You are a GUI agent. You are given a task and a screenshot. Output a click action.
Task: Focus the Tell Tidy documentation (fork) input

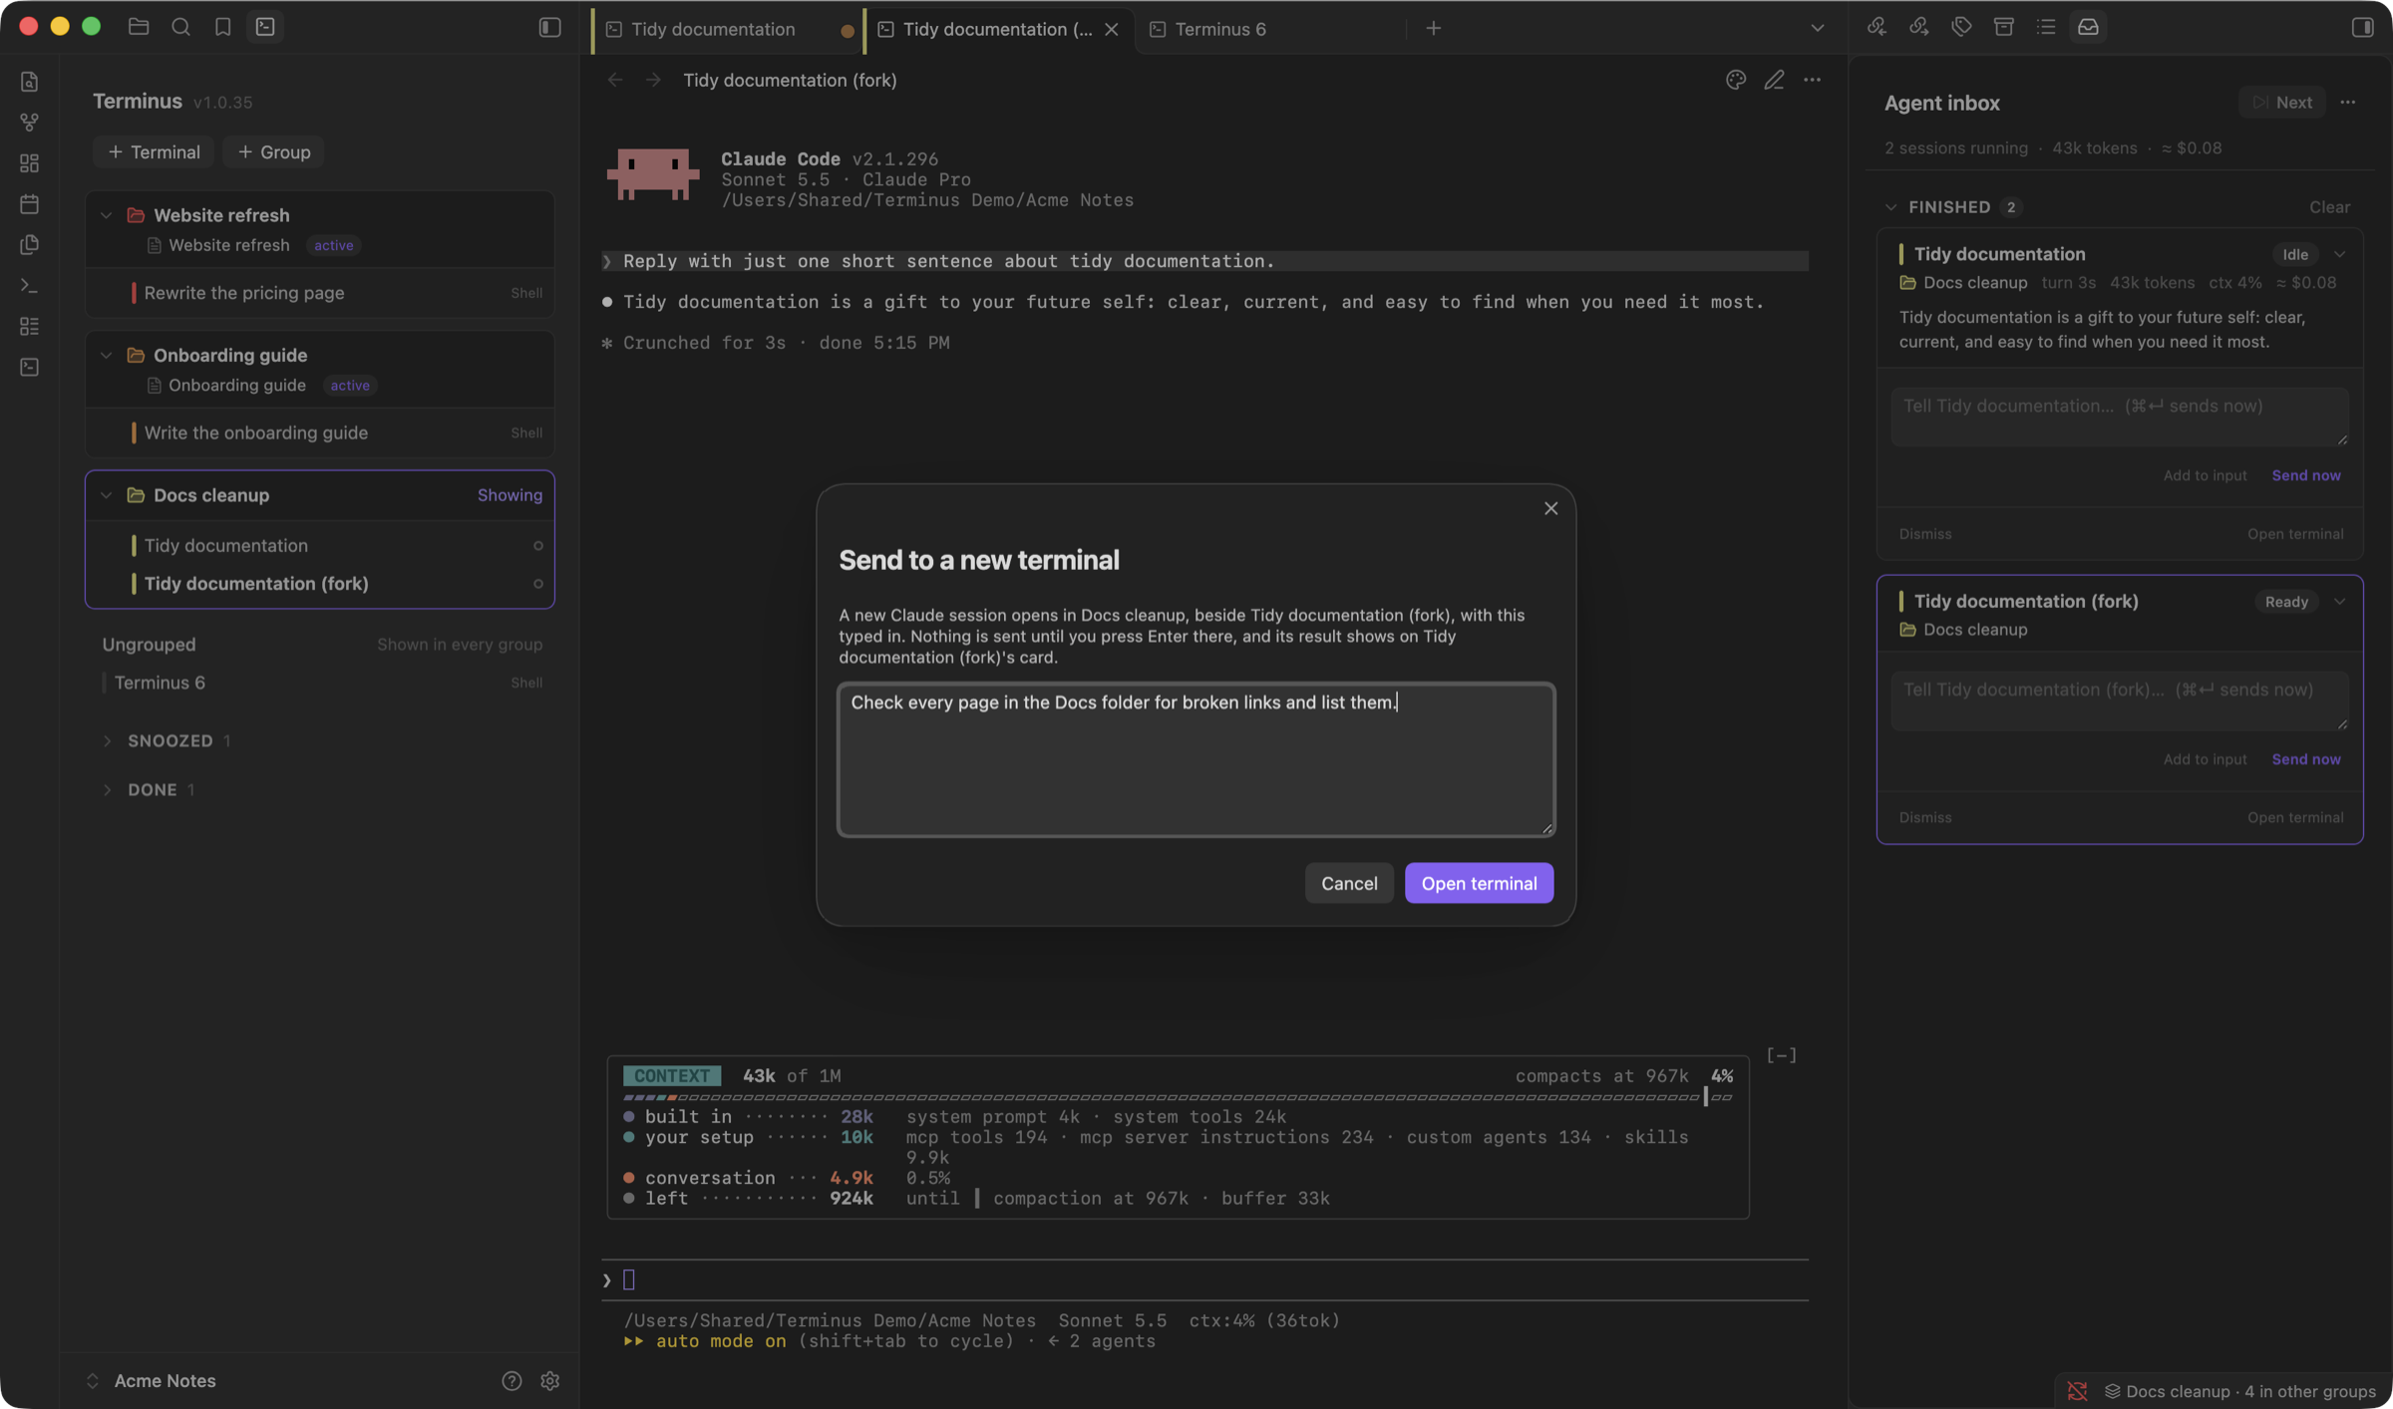[x=2119, y=701]
